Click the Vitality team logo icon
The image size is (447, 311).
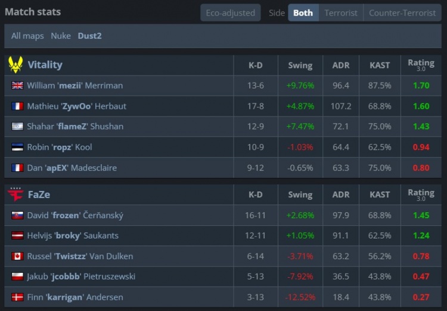pos(15,65)
